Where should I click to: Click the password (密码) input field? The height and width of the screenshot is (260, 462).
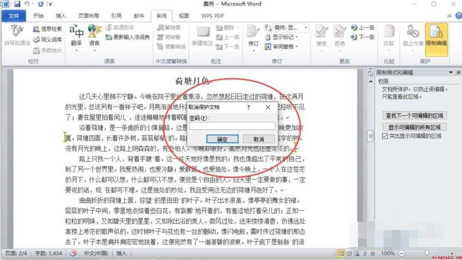click(x=232, y=126)
